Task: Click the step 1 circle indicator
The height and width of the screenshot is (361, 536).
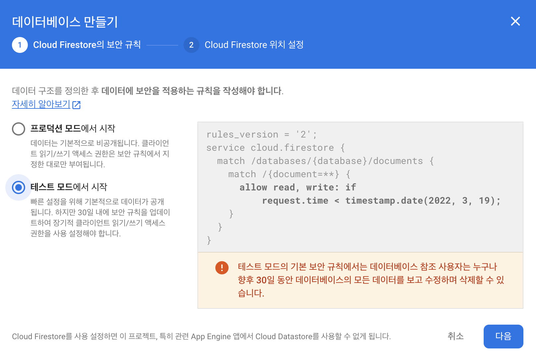Action: pyautogui.click(x=20, y=45)
